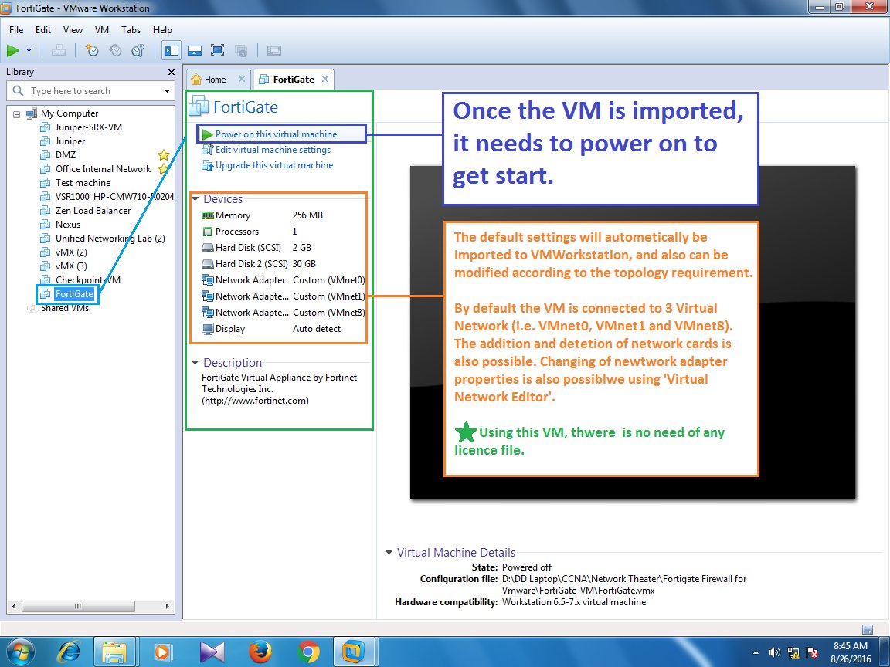Open the Tabs menu
The image size is (890, 667).
(131, 30)
